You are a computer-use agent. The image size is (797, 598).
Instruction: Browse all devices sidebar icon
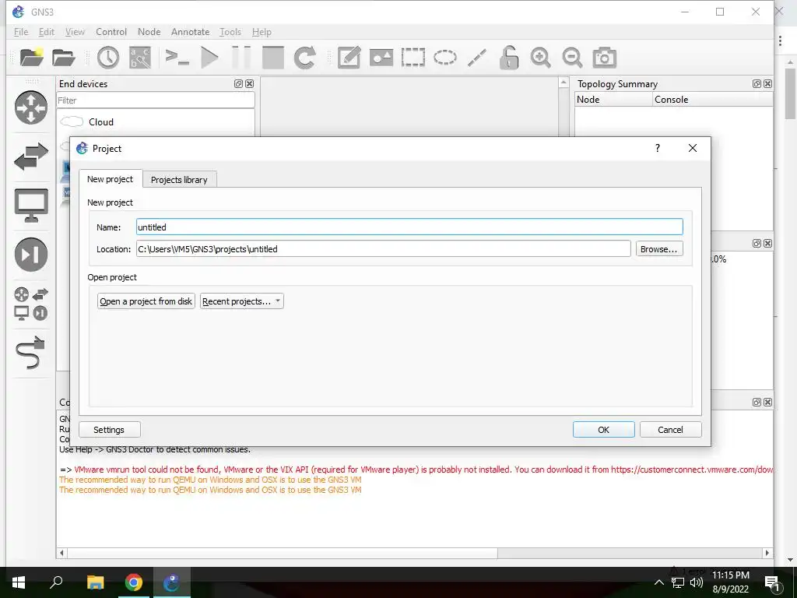coord(31,304)
